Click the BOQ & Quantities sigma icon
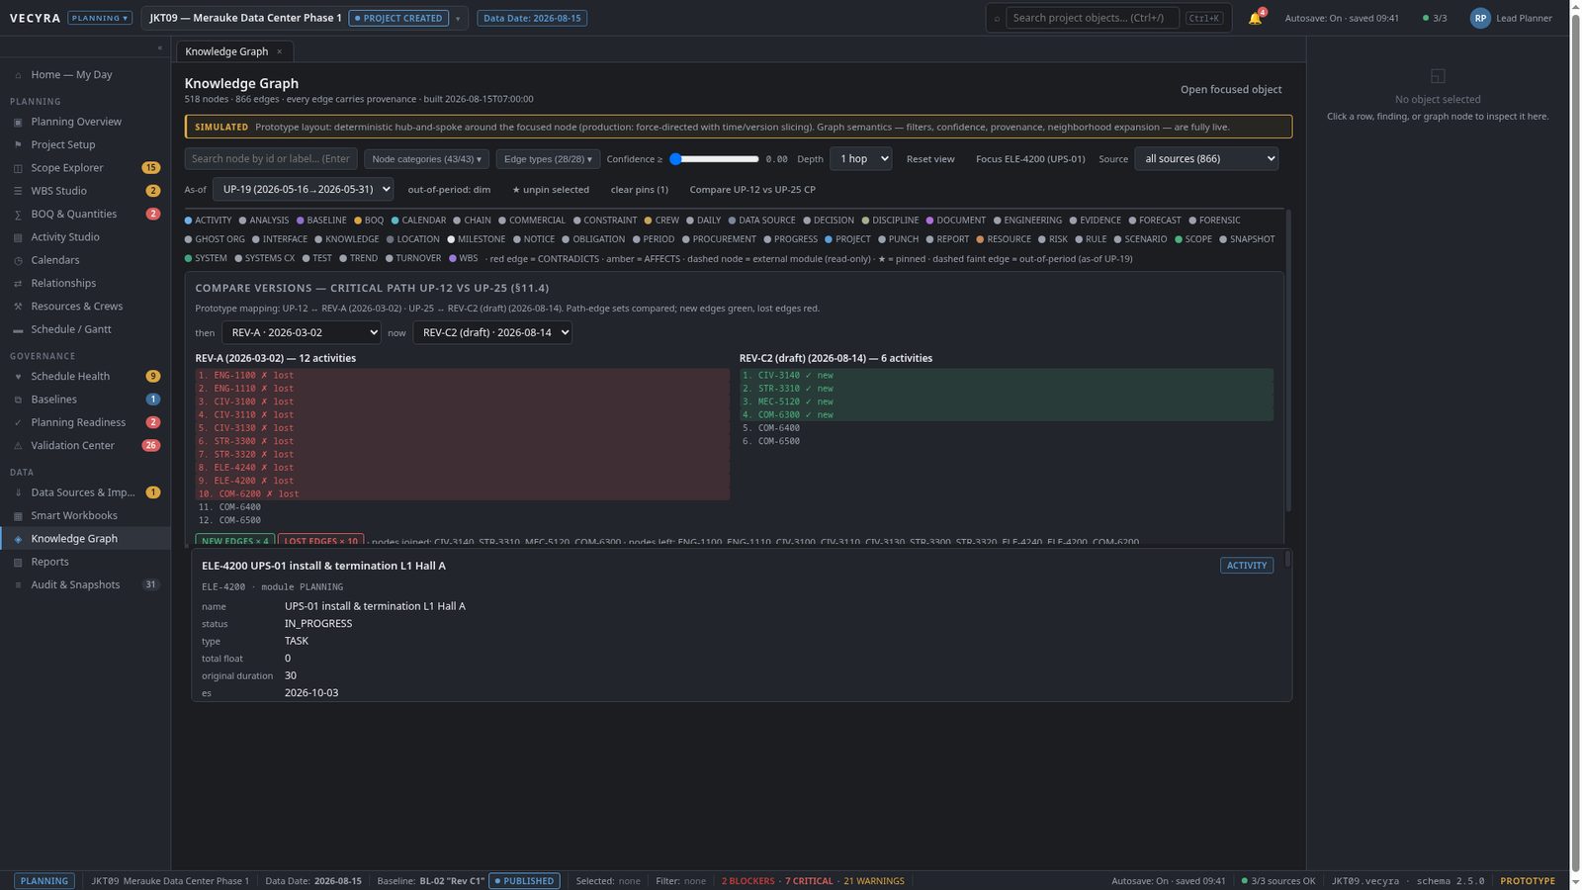The width and height of the screenshot is (1582, 890). pos(18,214)
